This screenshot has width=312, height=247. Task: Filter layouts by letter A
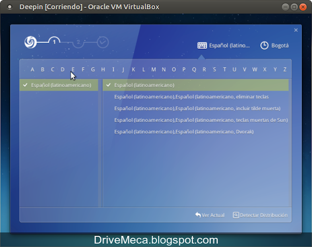click(x=33, y=69)
